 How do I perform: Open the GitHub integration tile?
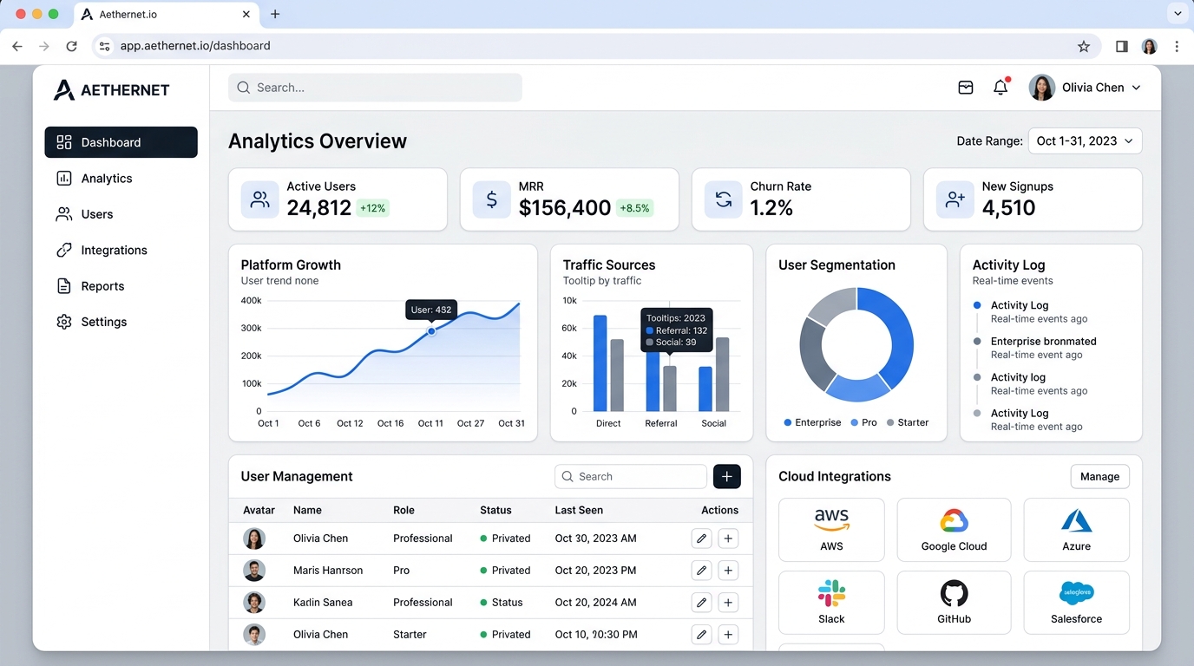[x=954, y=603]
